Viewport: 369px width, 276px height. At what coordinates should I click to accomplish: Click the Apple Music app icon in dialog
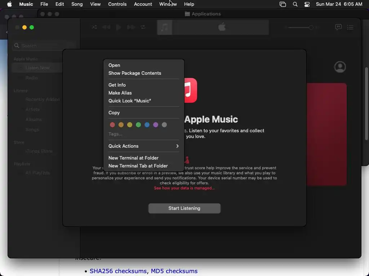pyautogui.click(x=190, y=90)
